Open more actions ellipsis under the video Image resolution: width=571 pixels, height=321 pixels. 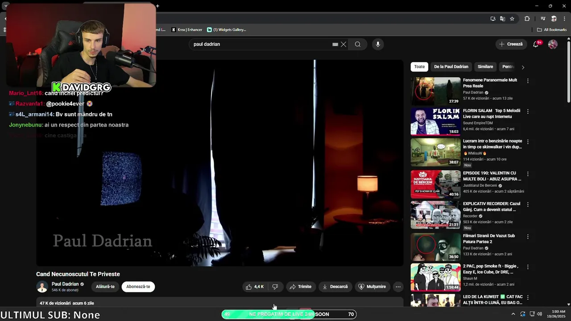coord(398,287)
